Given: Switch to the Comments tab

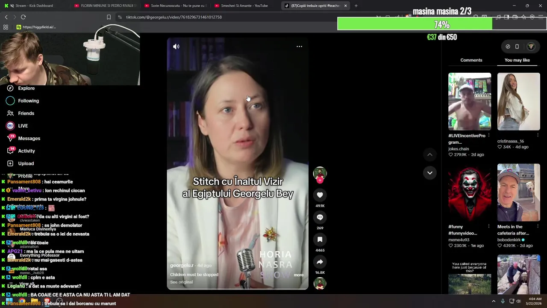Looking at the screenshot, I should 471,60.
